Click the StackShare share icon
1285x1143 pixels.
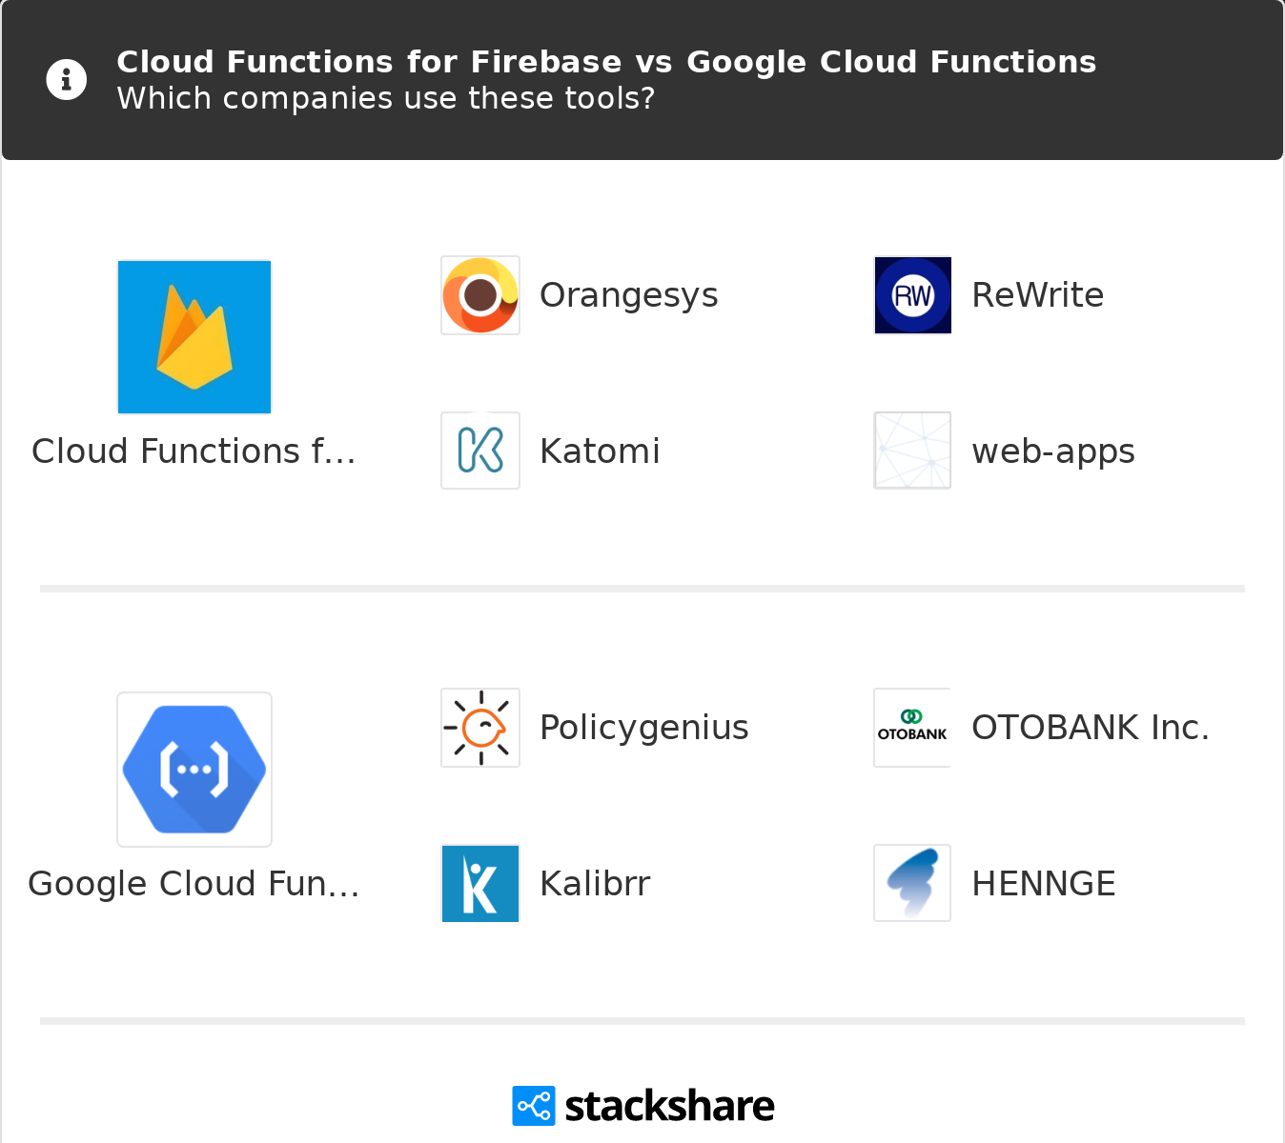pos(534,1106)
